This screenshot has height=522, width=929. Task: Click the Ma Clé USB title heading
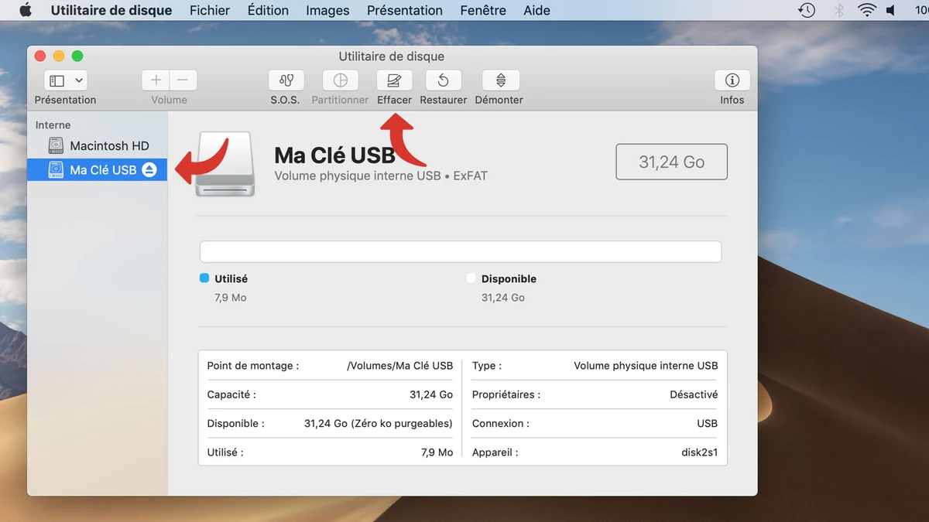(334, 155)
